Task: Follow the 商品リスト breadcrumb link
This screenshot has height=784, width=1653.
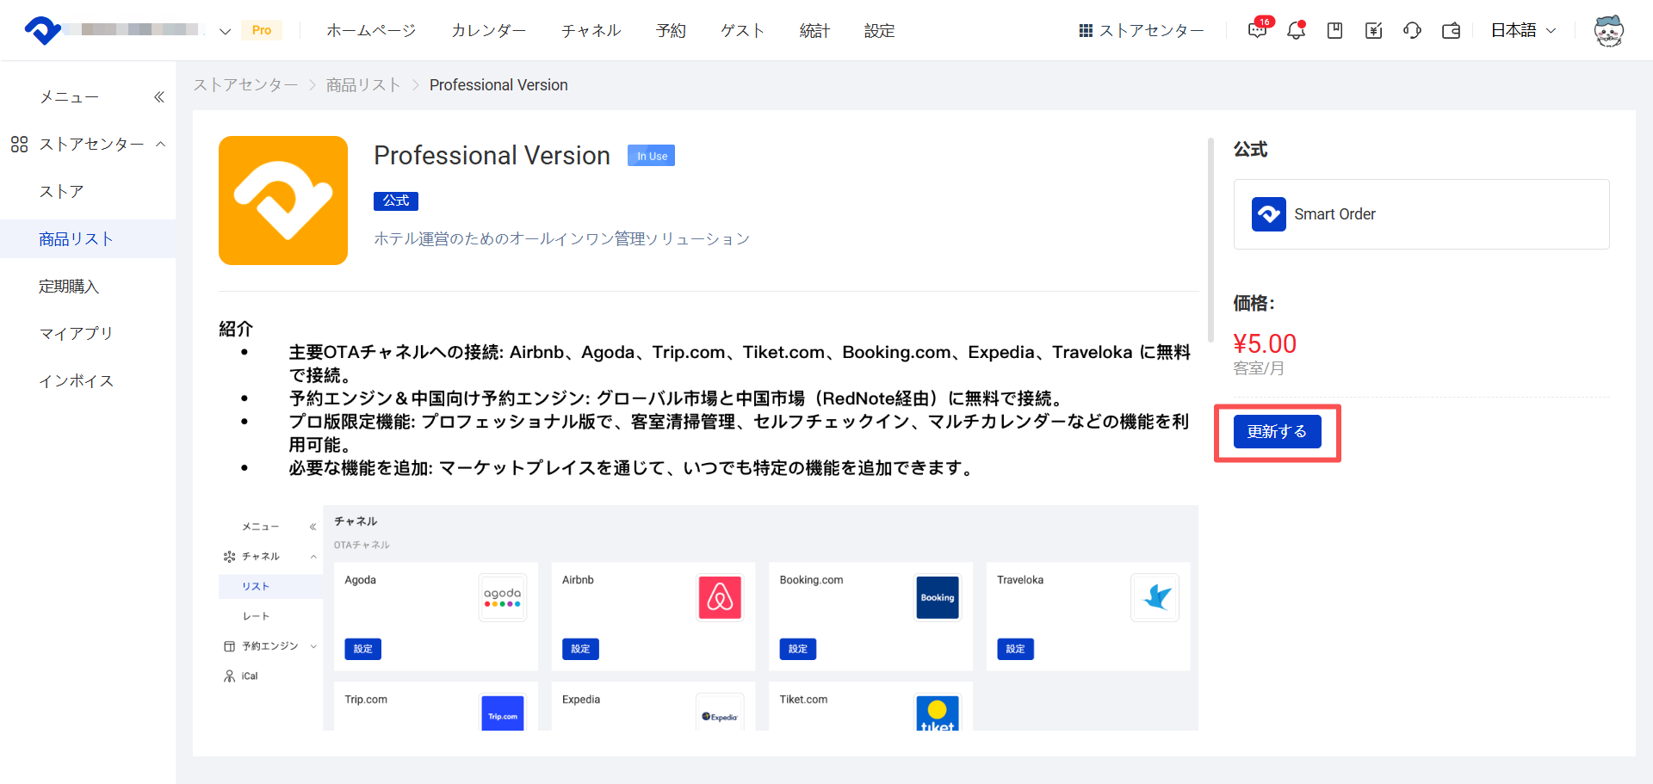Action: [x=363, y=85]
